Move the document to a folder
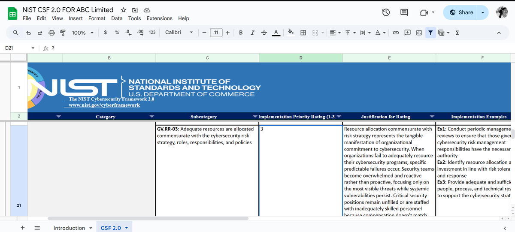This screenshot has height=232, width=515. [135, 10]
